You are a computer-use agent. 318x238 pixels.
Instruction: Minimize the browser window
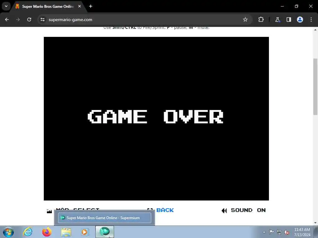coord(282,6)
